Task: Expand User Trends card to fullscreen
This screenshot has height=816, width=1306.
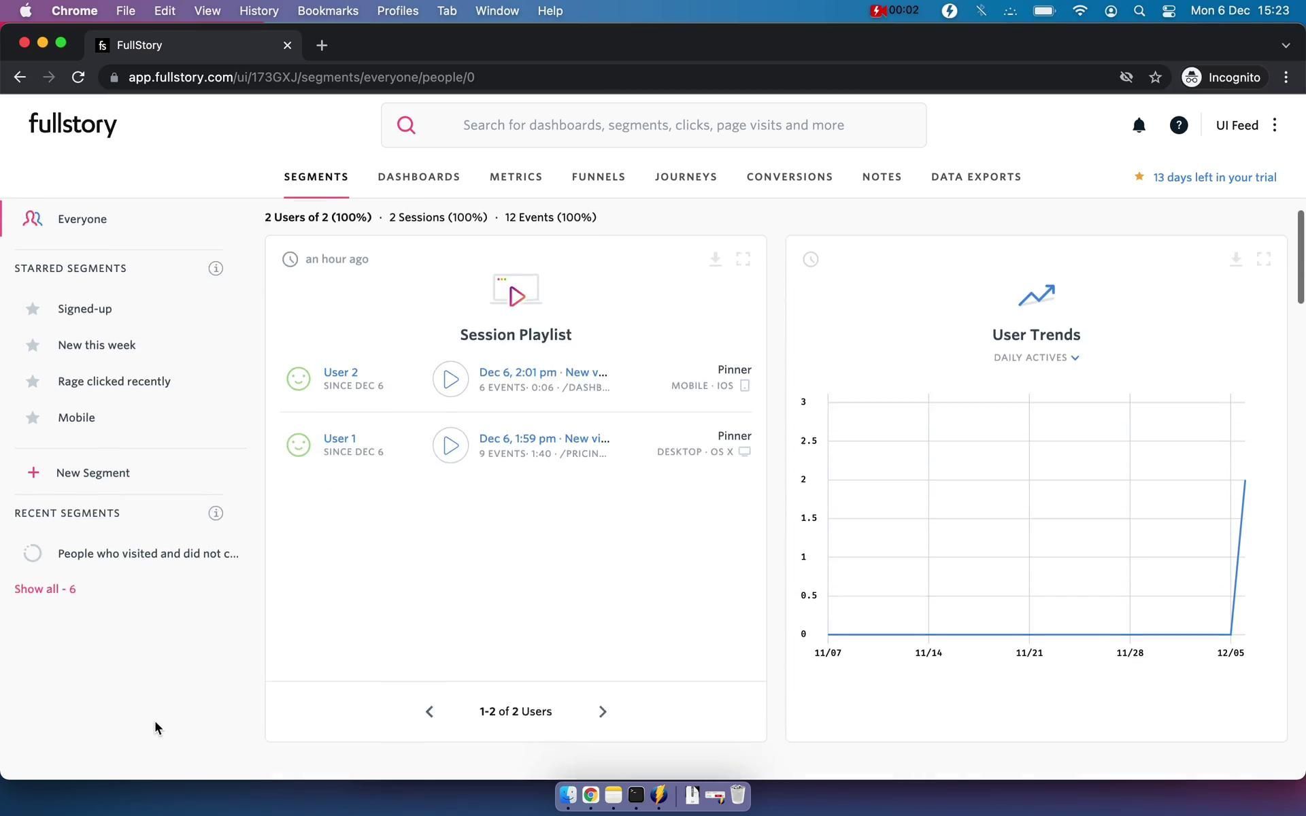Action: click(1263, 259)
